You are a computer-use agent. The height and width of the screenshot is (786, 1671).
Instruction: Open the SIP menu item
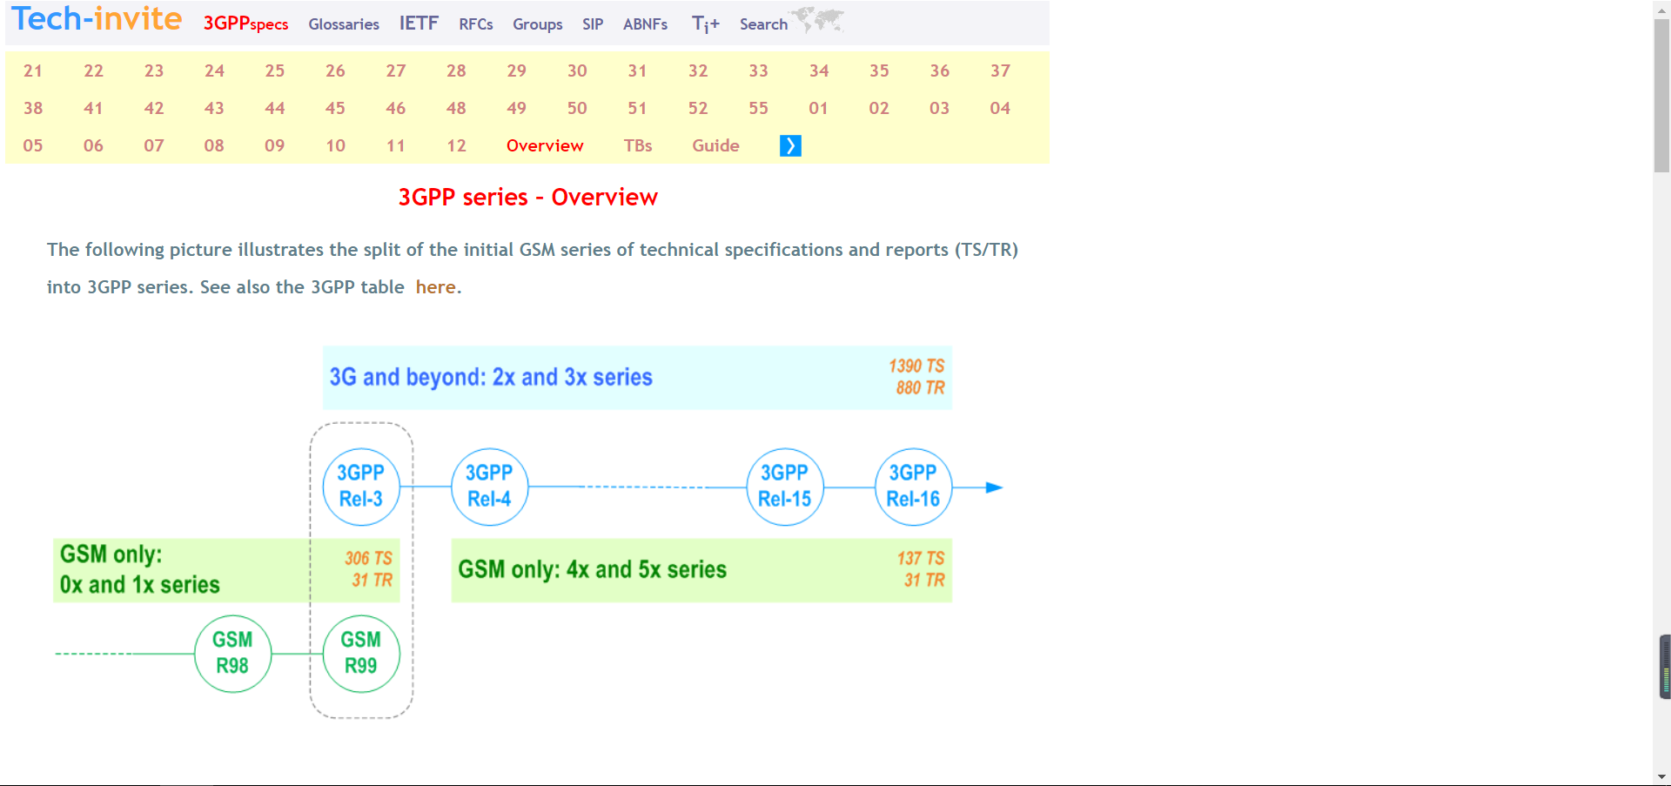coord(593,24)
